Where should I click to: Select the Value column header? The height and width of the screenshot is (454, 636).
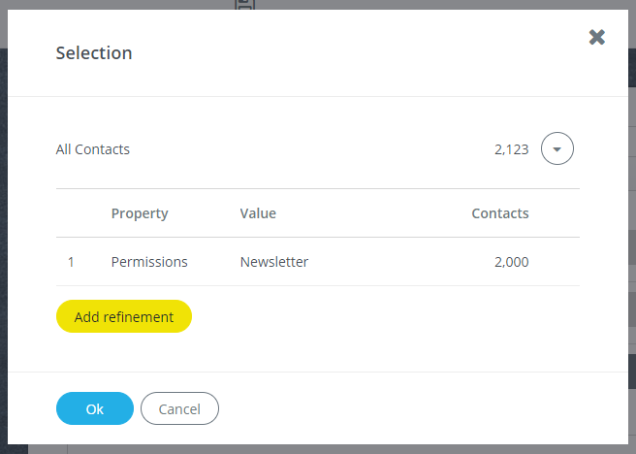coord(258,213)
